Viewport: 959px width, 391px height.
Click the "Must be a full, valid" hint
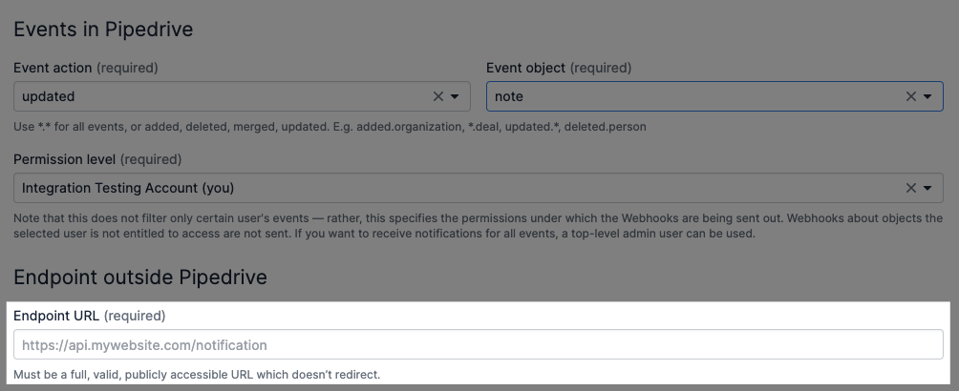pos(197,374)
